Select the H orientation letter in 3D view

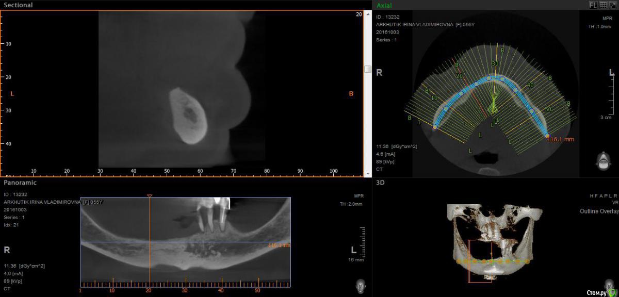(592, 196)
